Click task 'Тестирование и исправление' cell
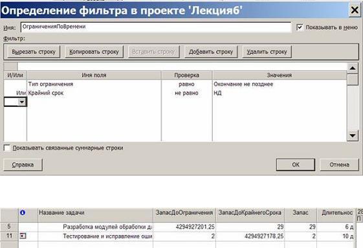The height and width of the screenshot is (248, 363). [x=95, y=236]
